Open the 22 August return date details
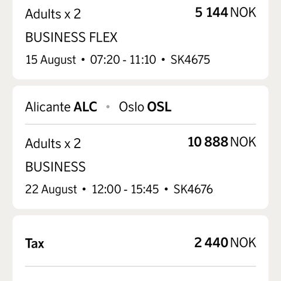281x281 pixels. (x=51, y=189)
